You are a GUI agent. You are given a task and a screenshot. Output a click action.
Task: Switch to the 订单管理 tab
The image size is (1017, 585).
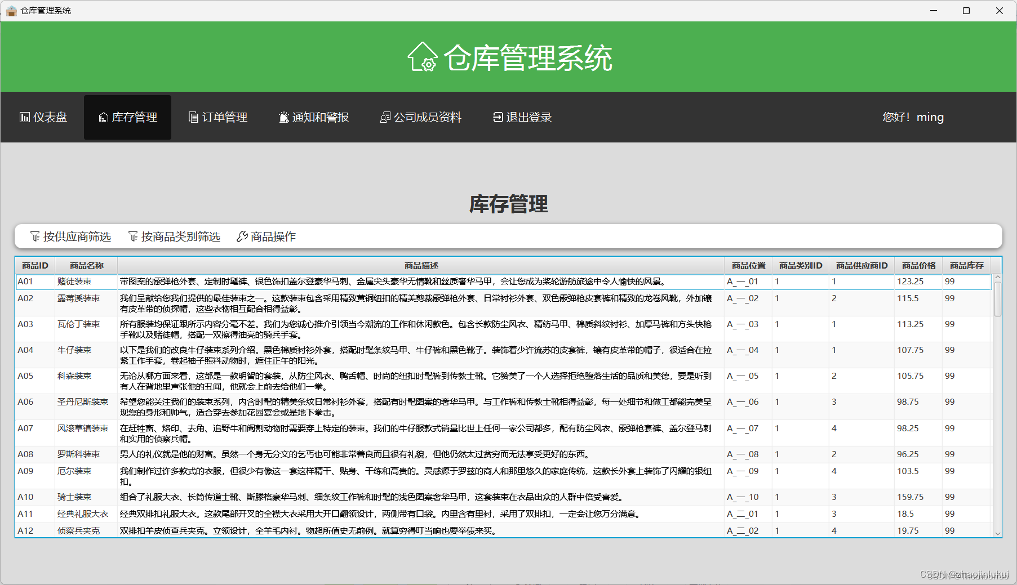[x=217, y=117]
